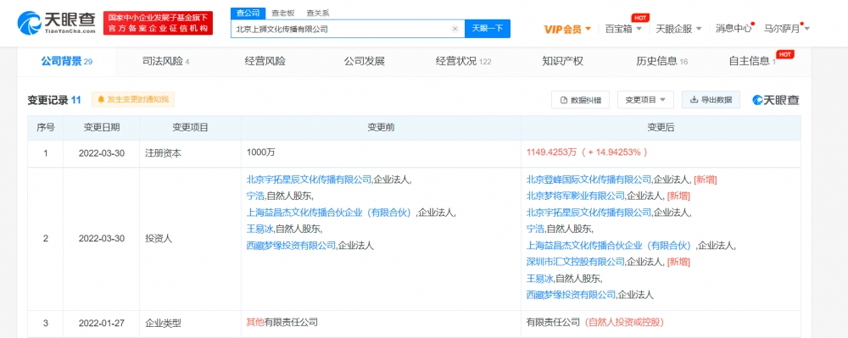Click the 企业类型 change item cell
The height and width of the screenshot is (338, 848).
[190, 324]
